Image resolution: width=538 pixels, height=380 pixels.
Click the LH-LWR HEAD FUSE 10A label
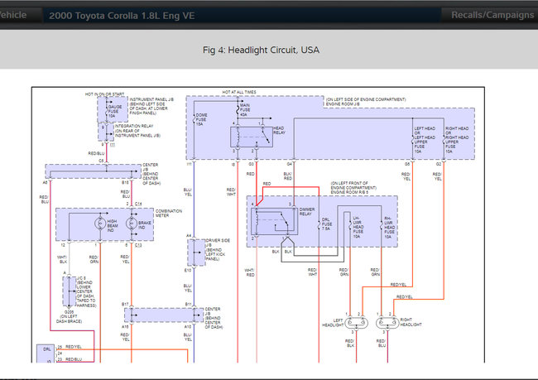(358, 227)
